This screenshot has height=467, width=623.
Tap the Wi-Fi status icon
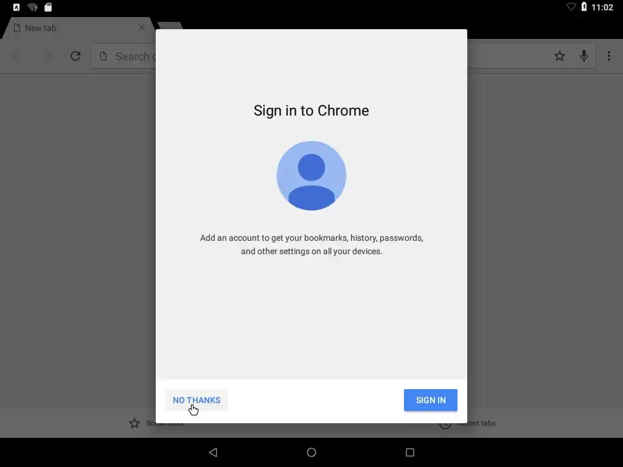(x=571, y=7)
